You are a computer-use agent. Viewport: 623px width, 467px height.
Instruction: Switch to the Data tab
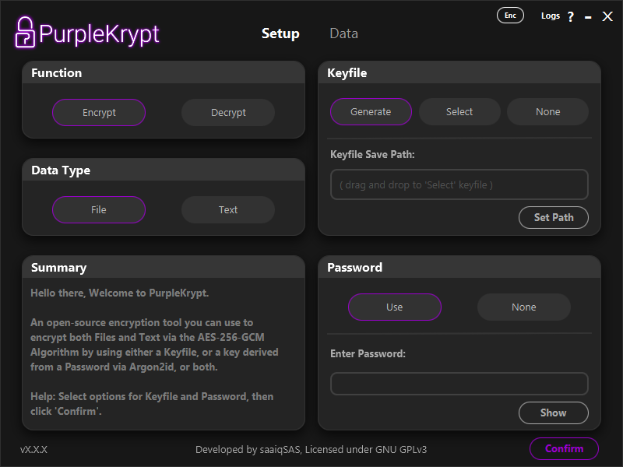343,33
